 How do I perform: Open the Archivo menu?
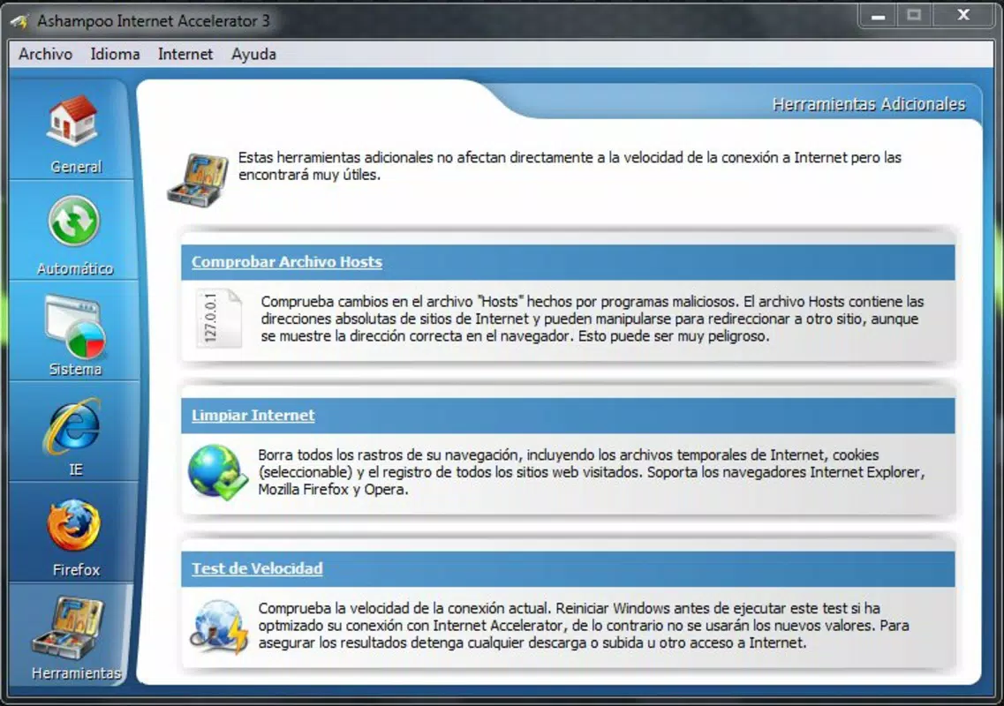[45, 55]
